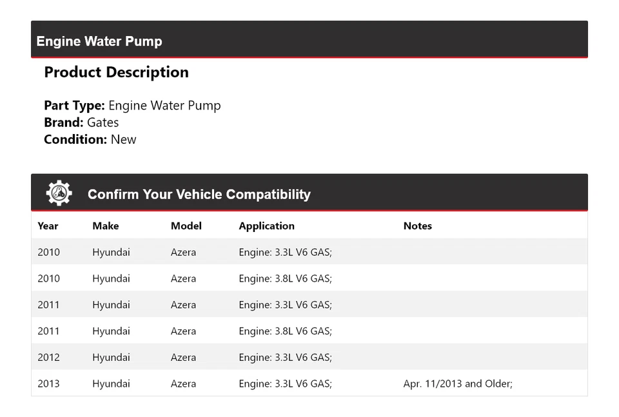
Task: Click the "Engine Water Pump" title bar text
Action: tap(99, 41)
